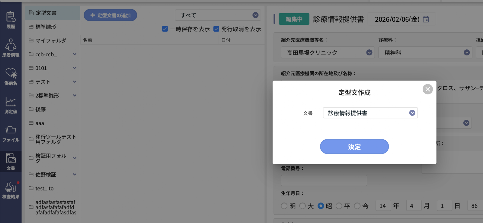483x223 pixels.
Task: Open the 精神科 department dropdown
Action: [425, 52]
